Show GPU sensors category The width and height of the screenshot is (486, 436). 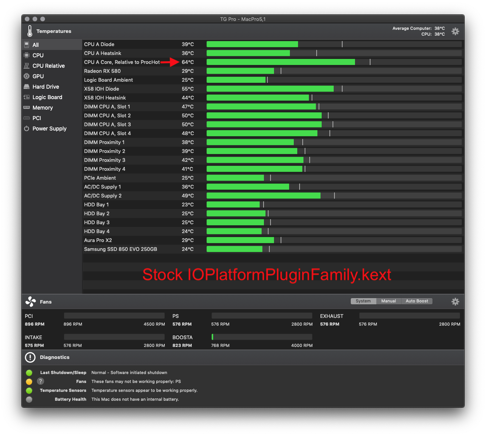[52, 76]
